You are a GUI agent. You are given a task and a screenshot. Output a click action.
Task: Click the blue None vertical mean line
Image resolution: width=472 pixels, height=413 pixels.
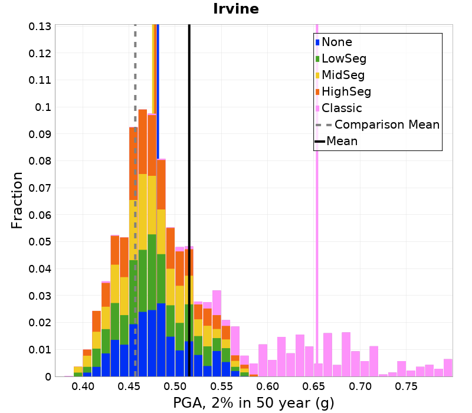pos(158,90)
